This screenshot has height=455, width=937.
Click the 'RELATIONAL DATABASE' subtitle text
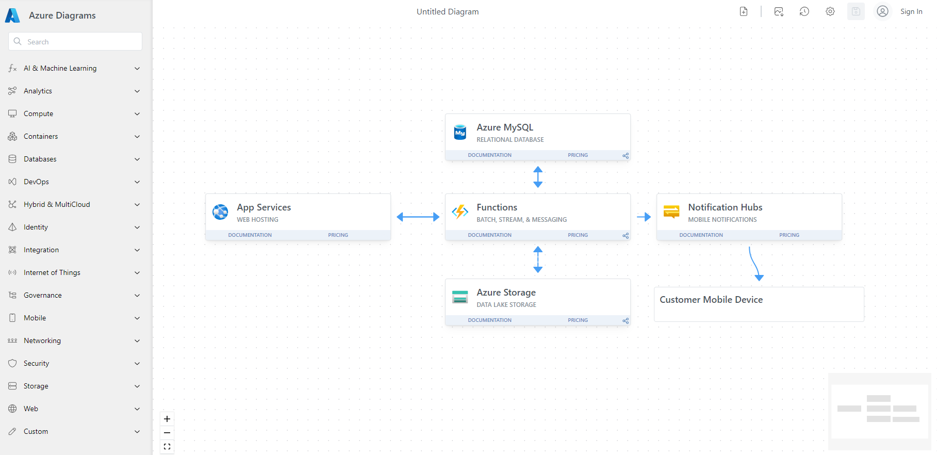click(x=510, y=140)
